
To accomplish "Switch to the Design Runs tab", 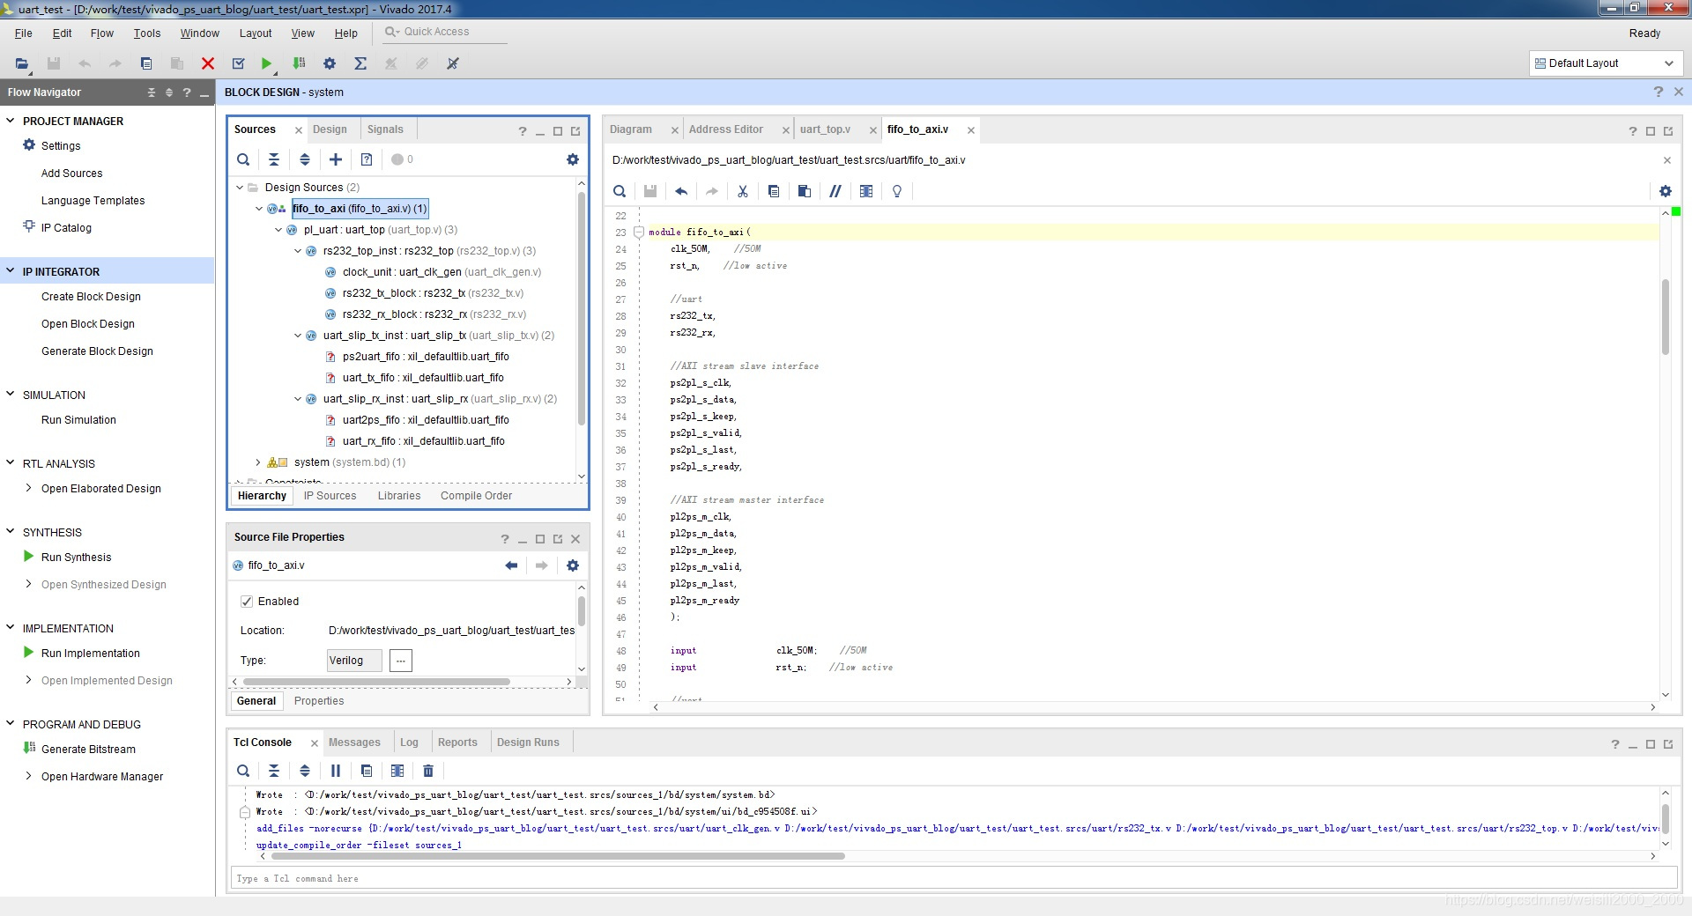I will (528, 742).
